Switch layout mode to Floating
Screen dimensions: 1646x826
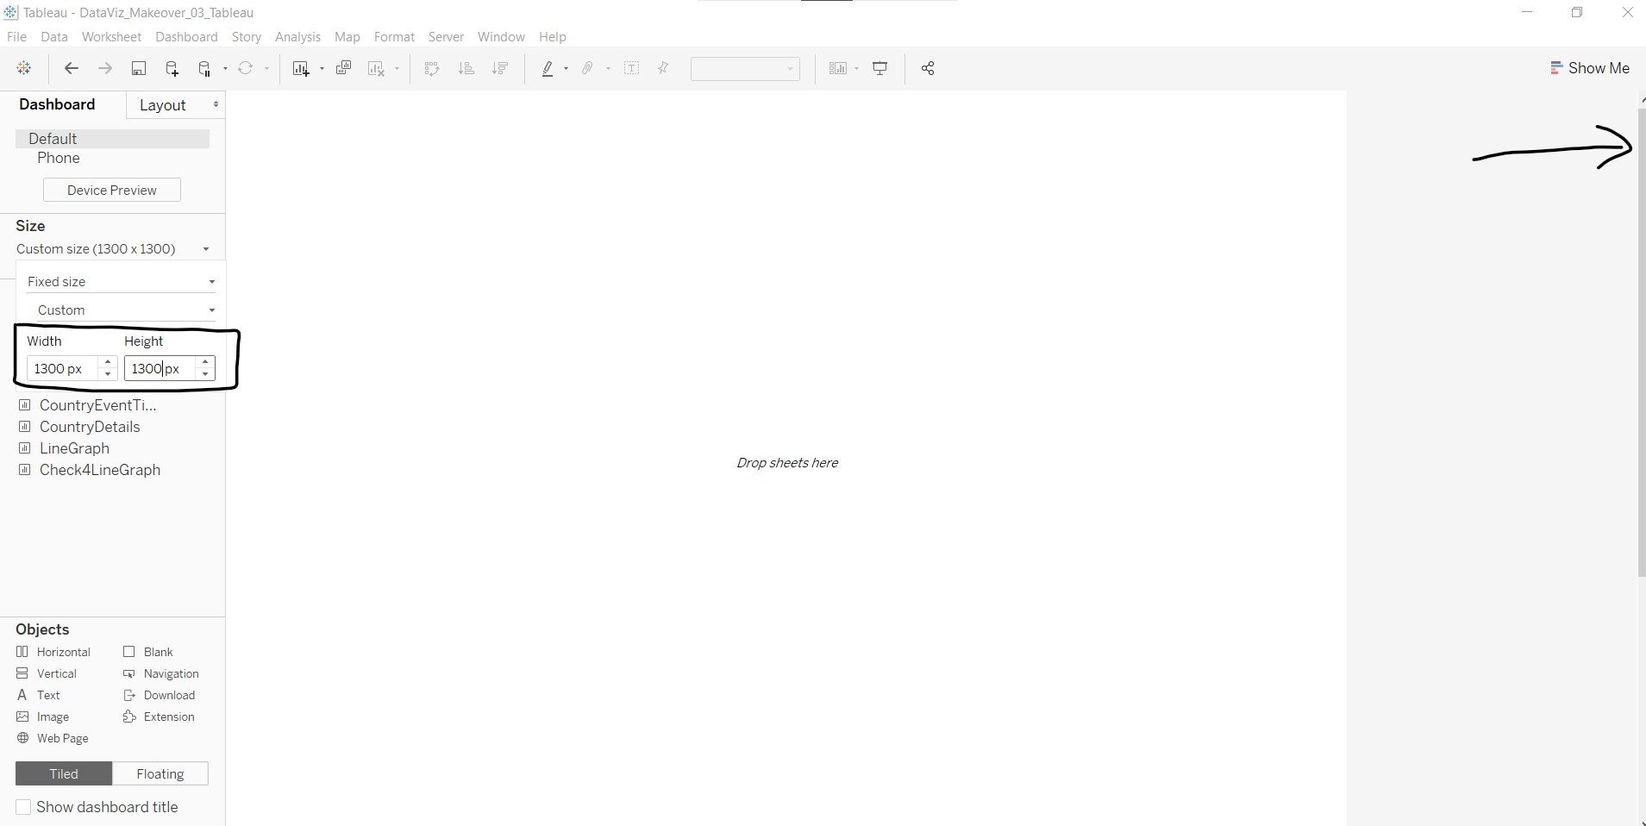[160, 773]
